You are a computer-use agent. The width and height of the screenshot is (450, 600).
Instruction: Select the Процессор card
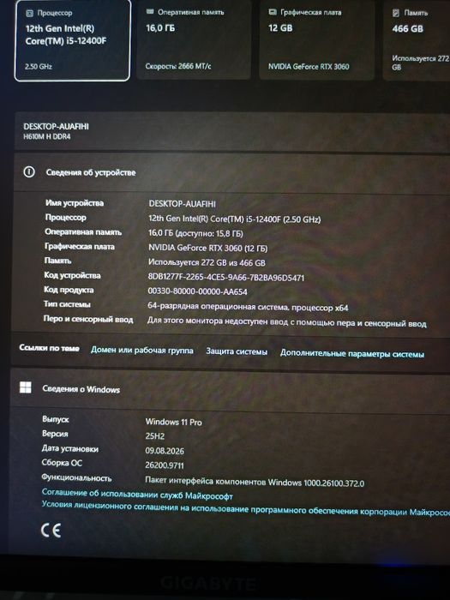pyautogui.click(x=72, y=39)
